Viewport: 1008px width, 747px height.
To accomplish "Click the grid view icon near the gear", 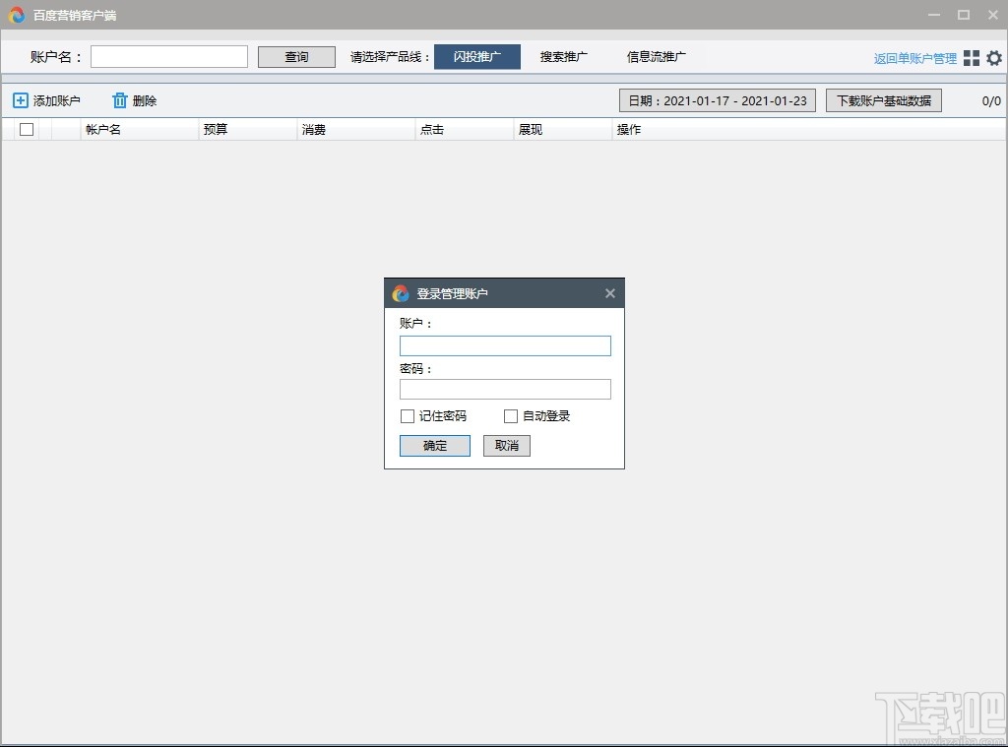I will (x=973, y=57).
